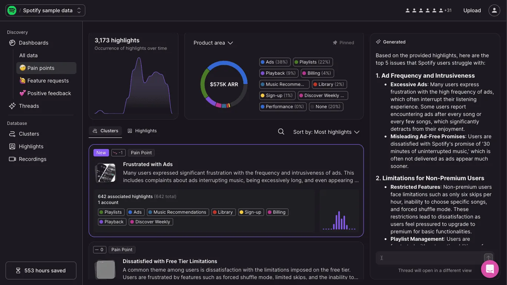Switch to the Highlights tab
Image resolution: width=507 pixels, height=285 pixels.
(x=142, y=131)
